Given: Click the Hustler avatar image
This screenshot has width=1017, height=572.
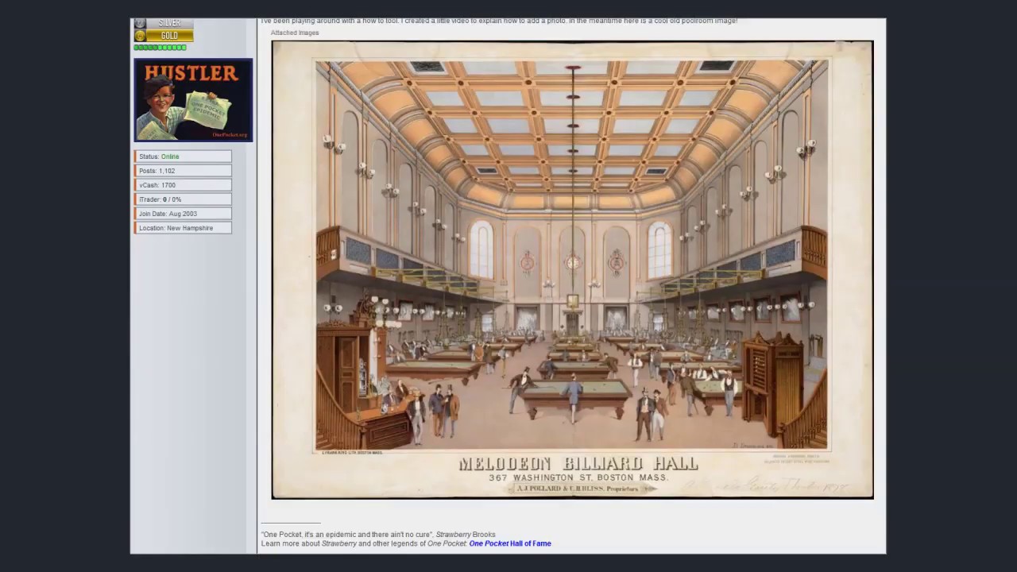Looking at the screenshot, I should (x=193, y=100).
